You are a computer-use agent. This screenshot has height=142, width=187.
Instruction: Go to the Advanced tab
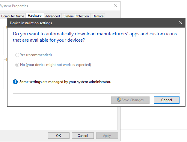pyautogui.click(x=52, y=16)
